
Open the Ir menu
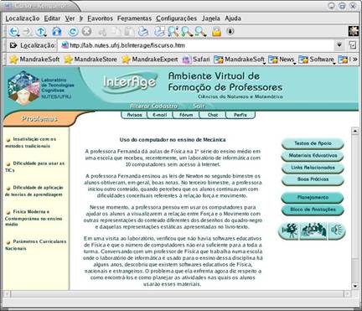click(x=81, y=18)
